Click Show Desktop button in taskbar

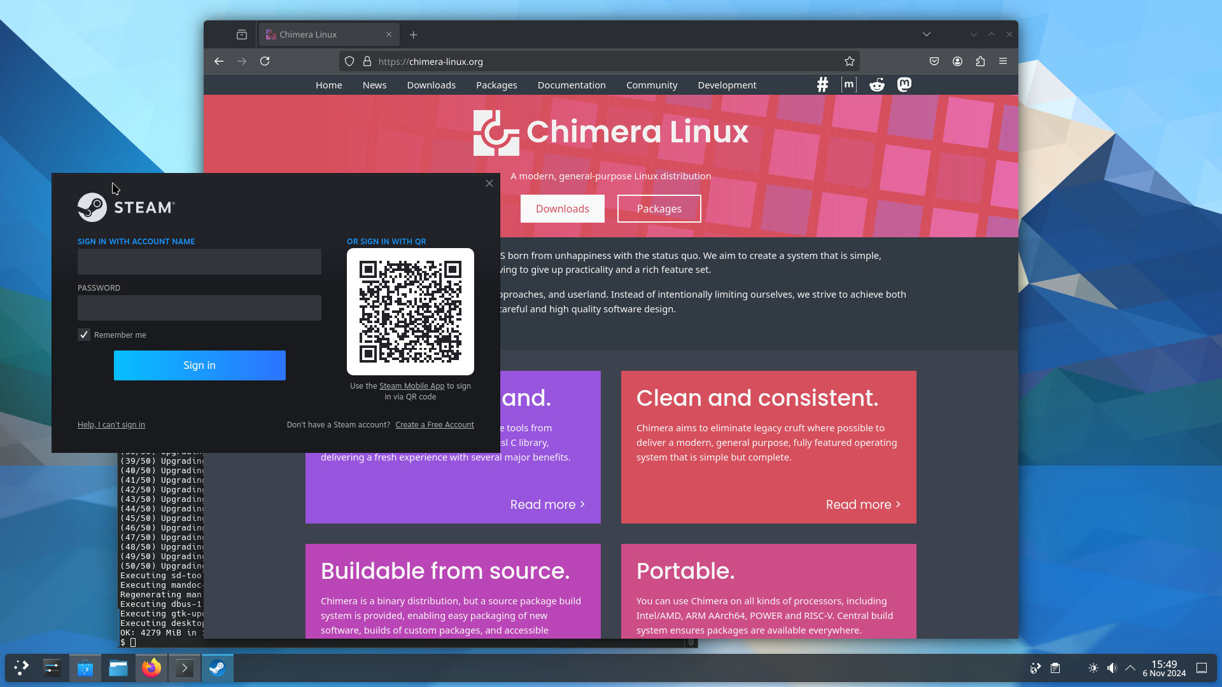[1202, 668]
